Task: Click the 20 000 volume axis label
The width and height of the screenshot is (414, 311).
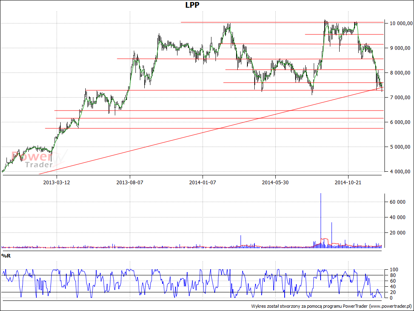Action: [x=397, y=233]
